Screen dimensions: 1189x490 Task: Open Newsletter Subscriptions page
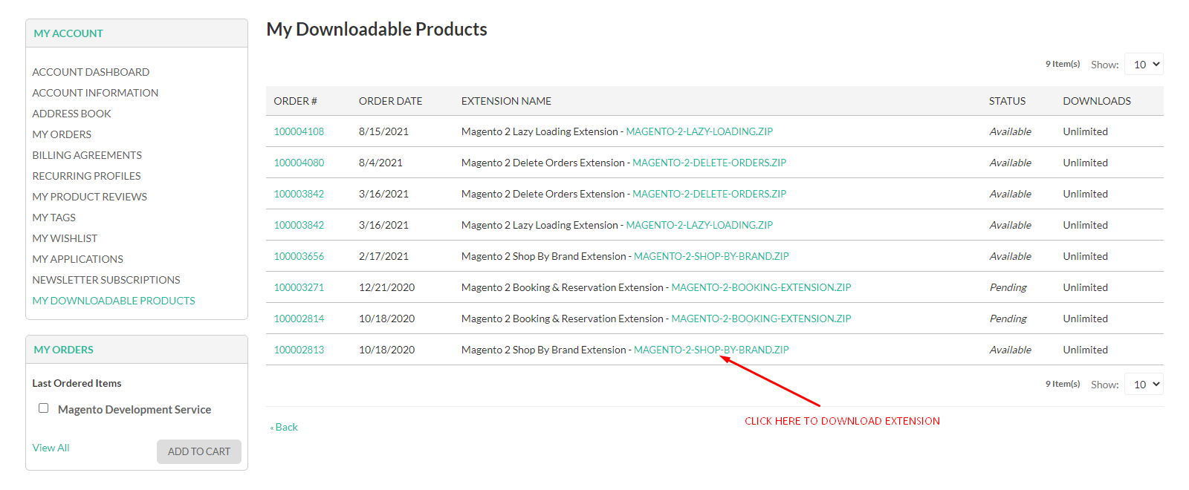click(x=106, y=280)
